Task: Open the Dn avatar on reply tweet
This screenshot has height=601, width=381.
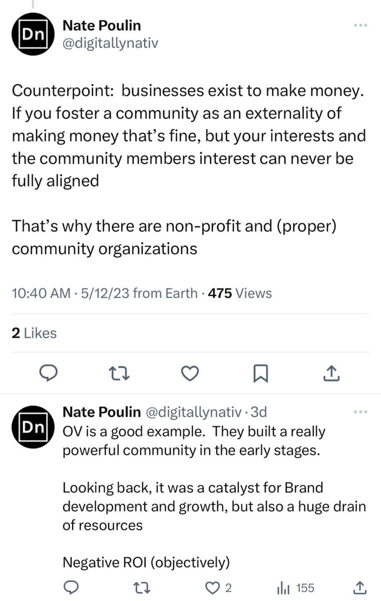Action: tap(33, 427)
